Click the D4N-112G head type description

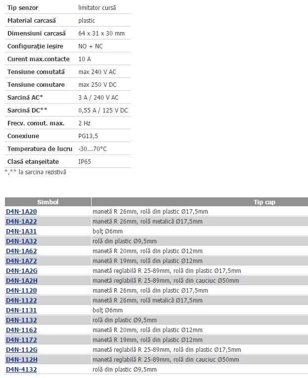click(167, 350)
